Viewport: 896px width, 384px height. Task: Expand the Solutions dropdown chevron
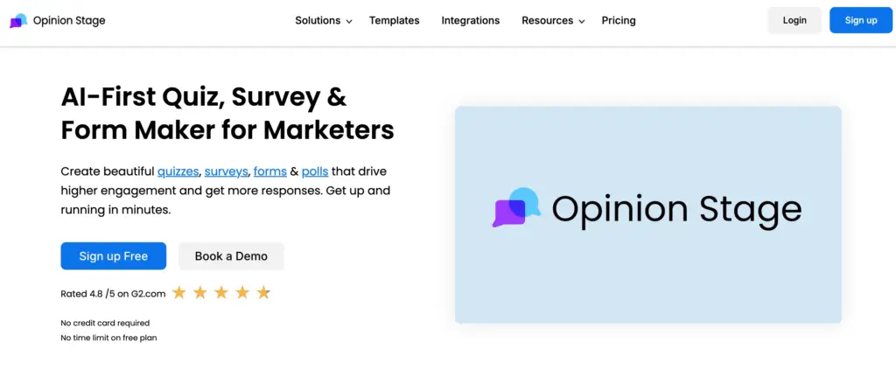[349, 21]
